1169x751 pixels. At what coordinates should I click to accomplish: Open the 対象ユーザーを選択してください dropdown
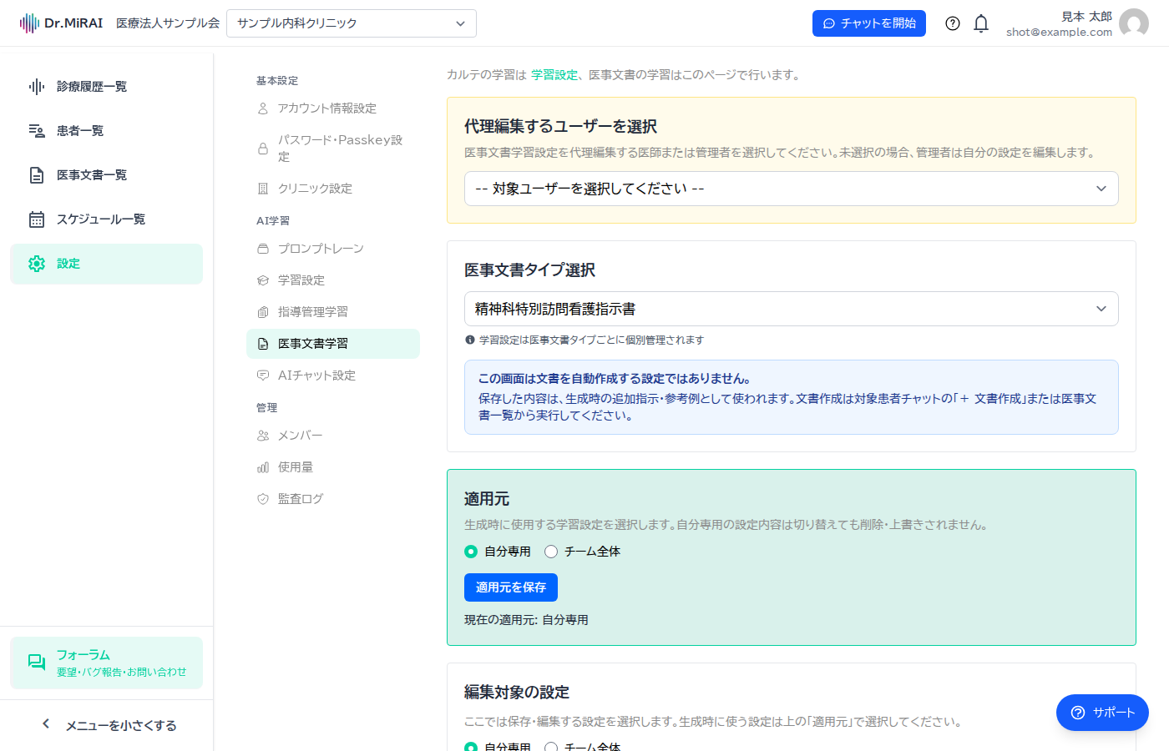click(x=792, y=189)
